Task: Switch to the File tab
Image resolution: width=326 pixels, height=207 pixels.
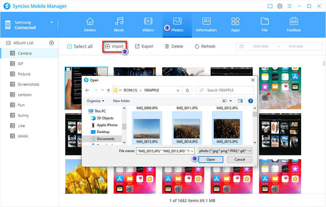Action: point(264,25)
